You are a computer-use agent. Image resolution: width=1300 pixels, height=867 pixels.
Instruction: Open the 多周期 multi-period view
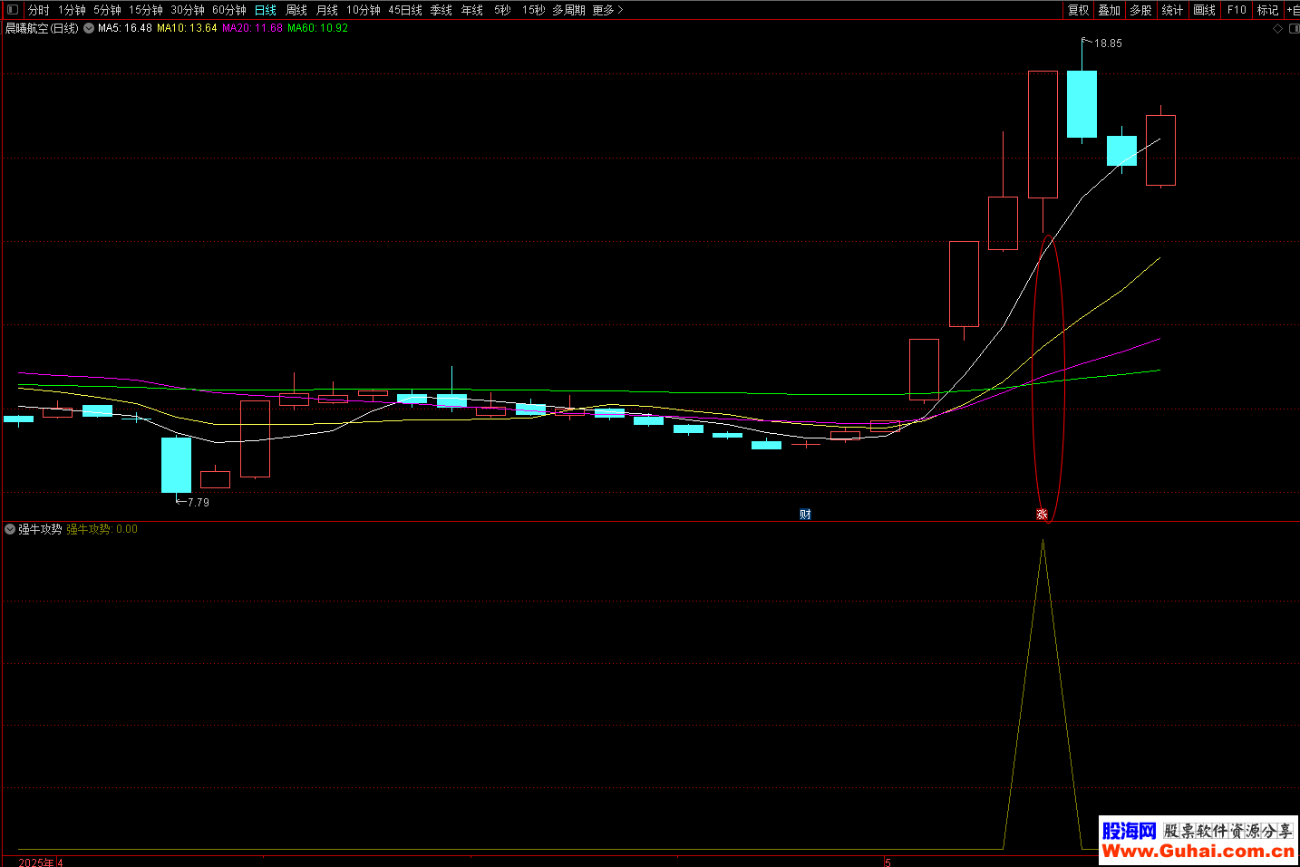point(569,10)
